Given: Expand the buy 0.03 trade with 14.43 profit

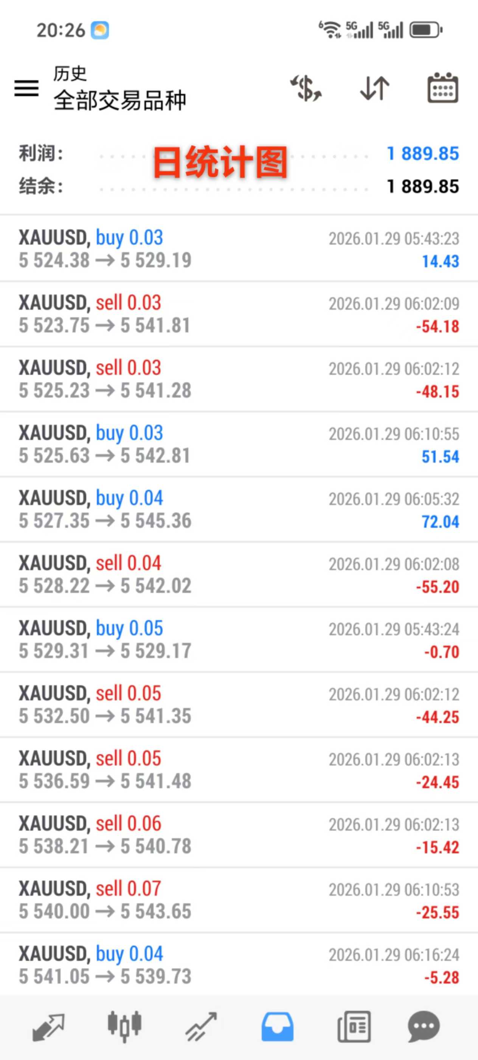Looking at the screenshot, I should coord(239,249).
